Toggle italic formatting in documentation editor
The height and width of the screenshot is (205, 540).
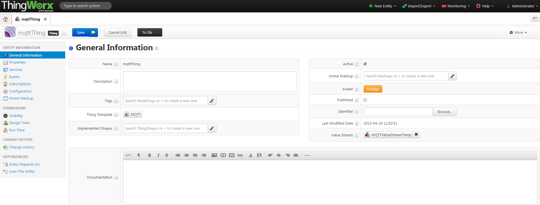tap(158, 155)
